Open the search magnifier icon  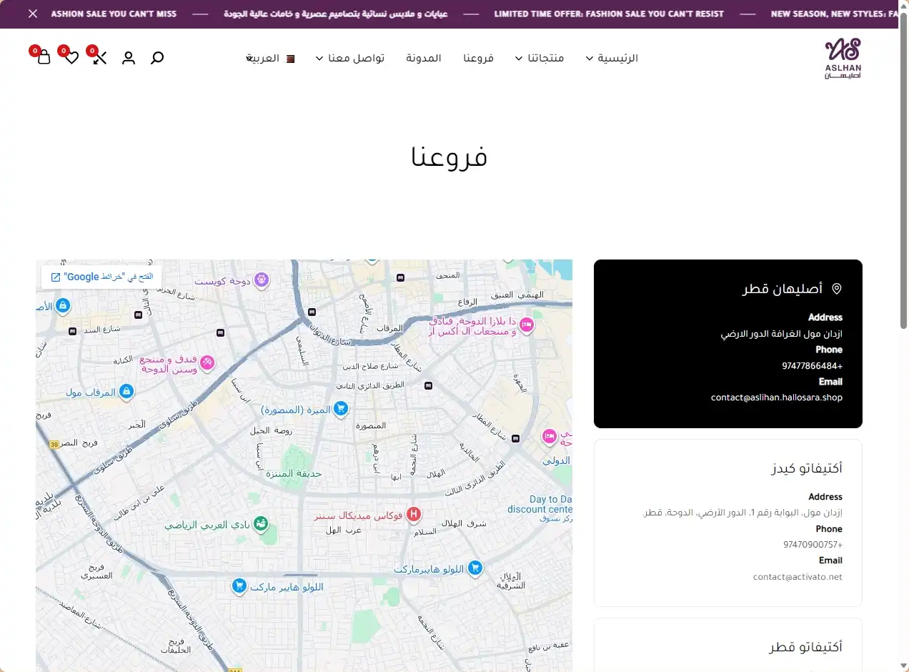pyautogui.click(x=157, y=58)
